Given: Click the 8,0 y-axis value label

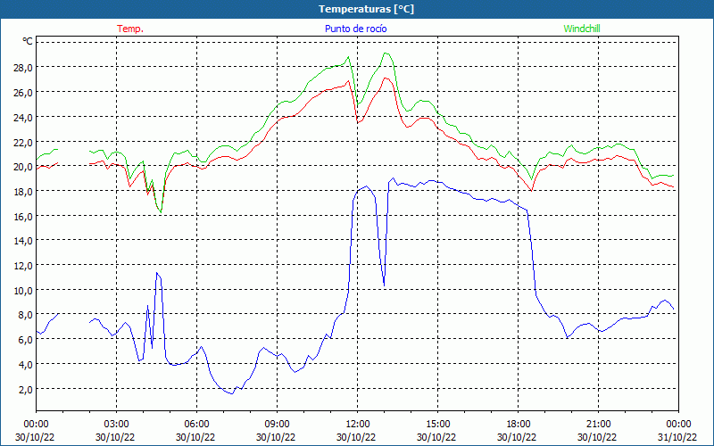Looking at the screenshot, I should (x=25, y=315).
